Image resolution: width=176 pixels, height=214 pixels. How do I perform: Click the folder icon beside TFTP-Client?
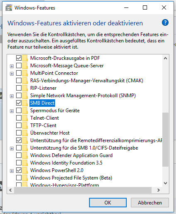pyautogui.click(x=25, y=125)
